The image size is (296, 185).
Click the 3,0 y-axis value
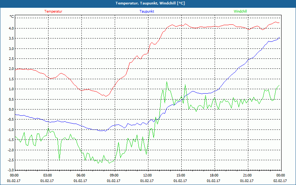tap(11, 49)
